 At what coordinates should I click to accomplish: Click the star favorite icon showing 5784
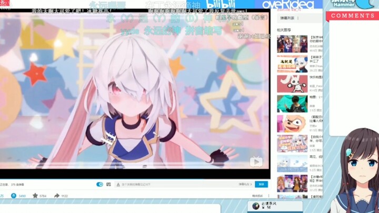(x=35, y=196)
